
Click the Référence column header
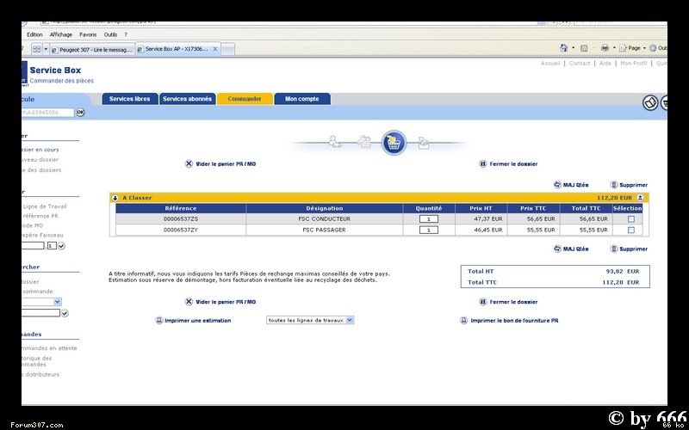point(181,208)
